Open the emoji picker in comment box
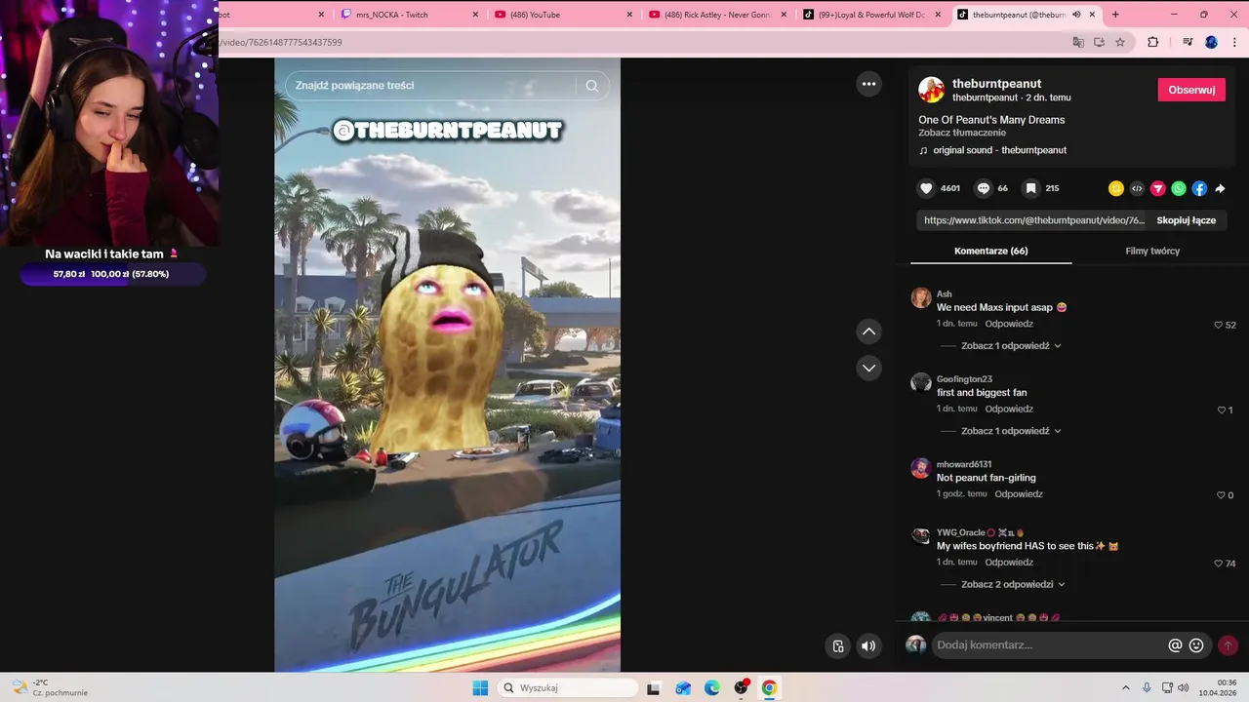The height and width of the screenshot is (702, 1249). click(1196, 644)
